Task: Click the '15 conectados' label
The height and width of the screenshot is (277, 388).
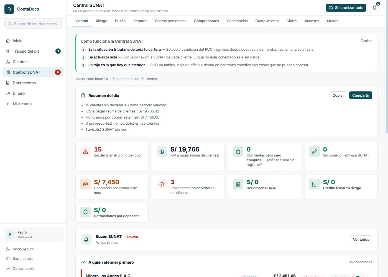Action: (x=361, y=262)
